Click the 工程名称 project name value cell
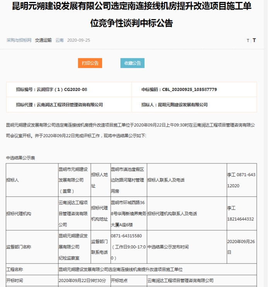This screenshot has height=287, width=268. pyautogui.click(x=157, y=269)
